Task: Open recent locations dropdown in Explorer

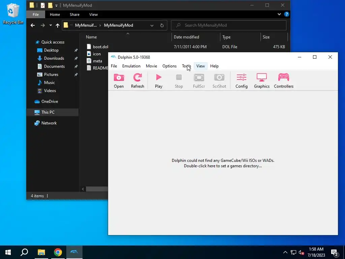Action: [51, 25]
